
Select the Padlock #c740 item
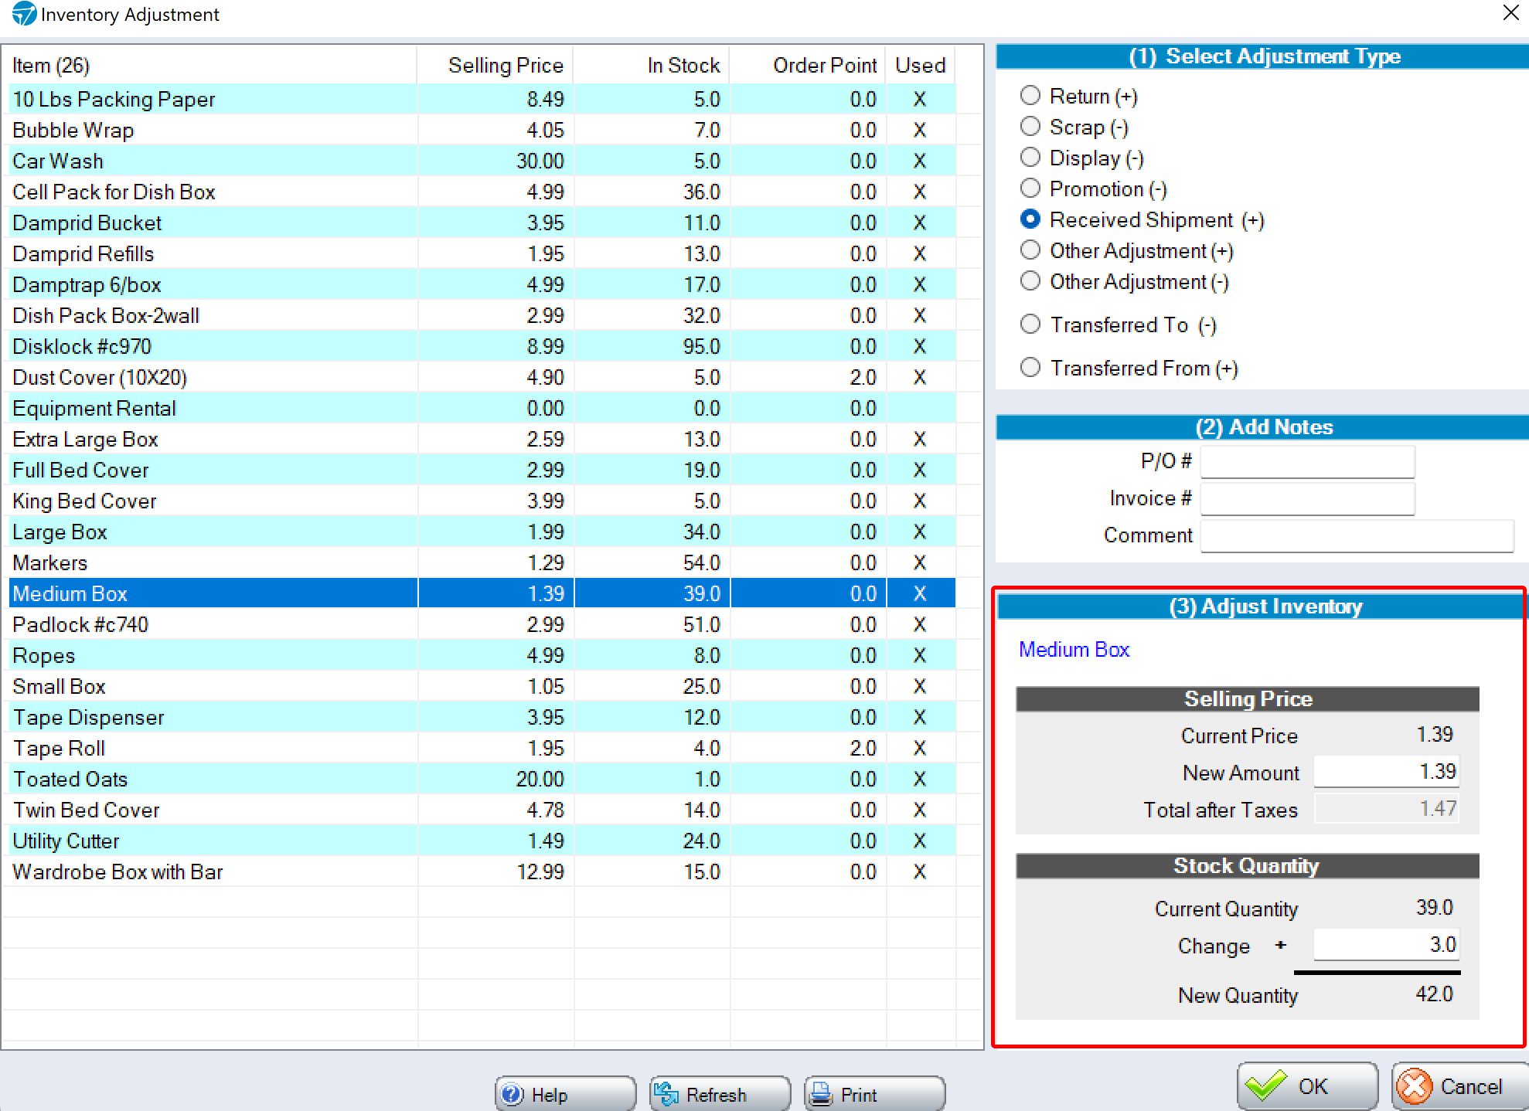482,624
